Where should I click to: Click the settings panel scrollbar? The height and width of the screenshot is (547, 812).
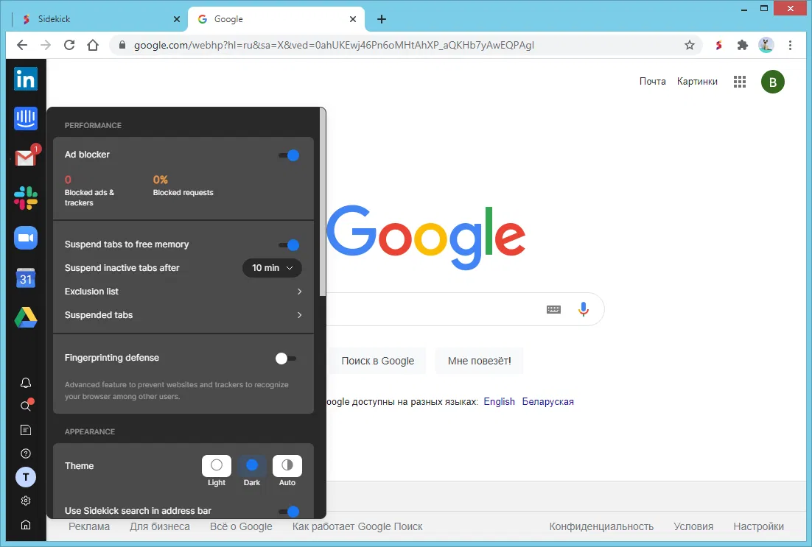tap(323, 202)
